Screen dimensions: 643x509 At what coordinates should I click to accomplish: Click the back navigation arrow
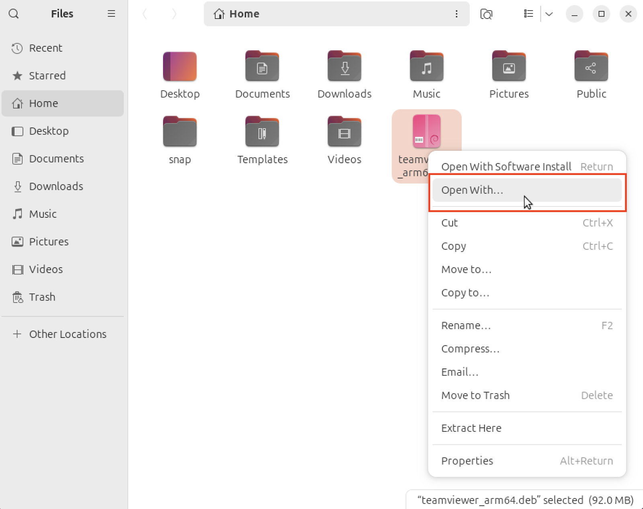145,14
